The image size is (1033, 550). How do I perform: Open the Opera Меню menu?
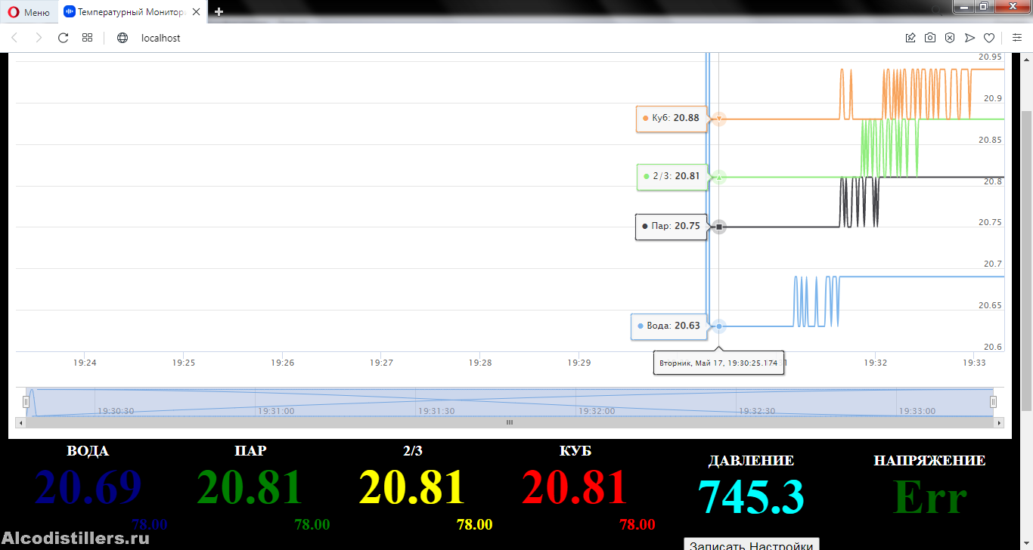(29, 12)
